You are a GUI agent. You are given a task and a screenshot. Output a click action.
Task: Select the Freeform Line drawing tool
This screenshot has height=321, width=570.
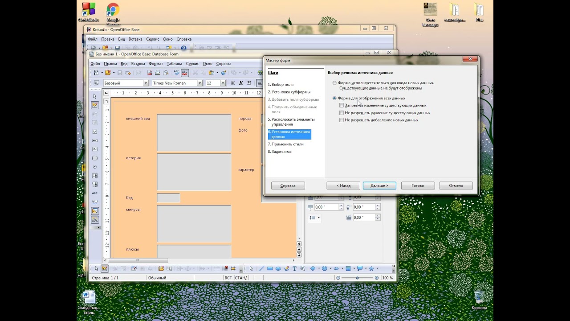286,268
